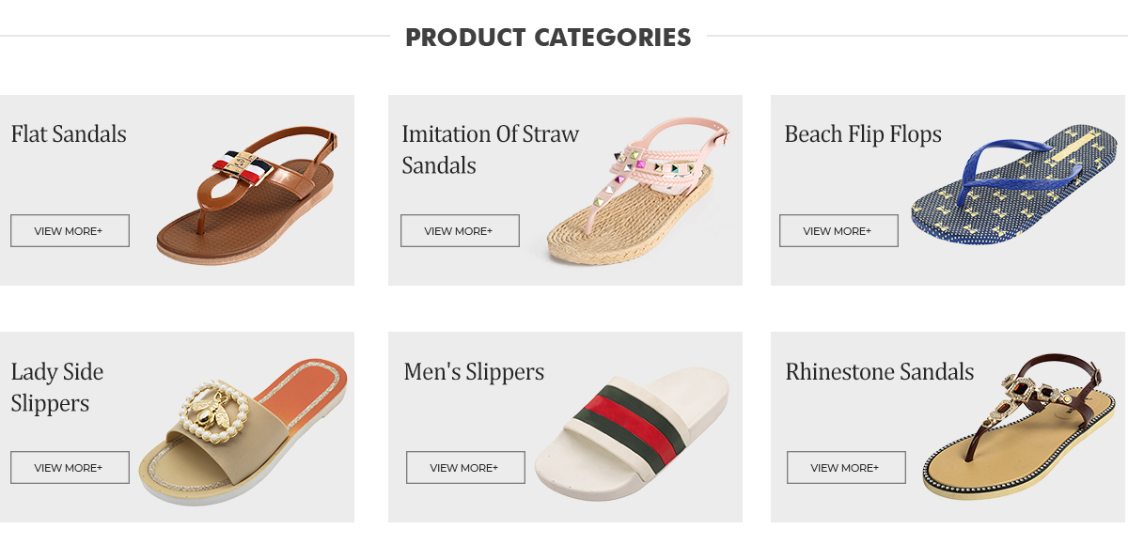Open the Men's Slippers title link
This screenshot has height=545, width=1128.
point(474,372)
